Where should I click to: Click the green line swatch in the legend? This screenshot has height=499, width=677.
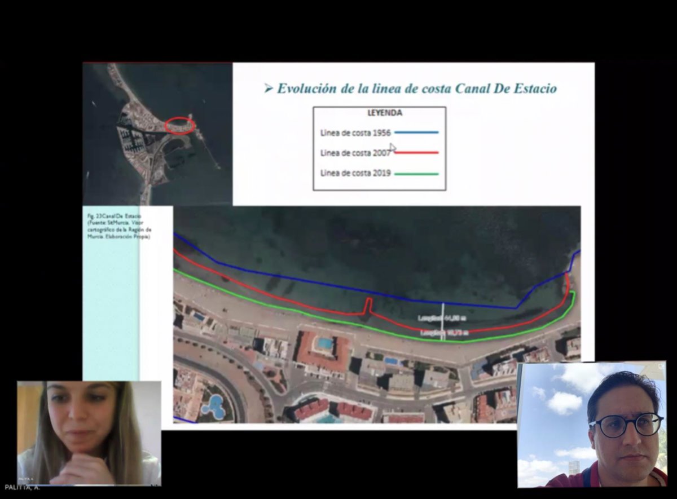point(416,174)
